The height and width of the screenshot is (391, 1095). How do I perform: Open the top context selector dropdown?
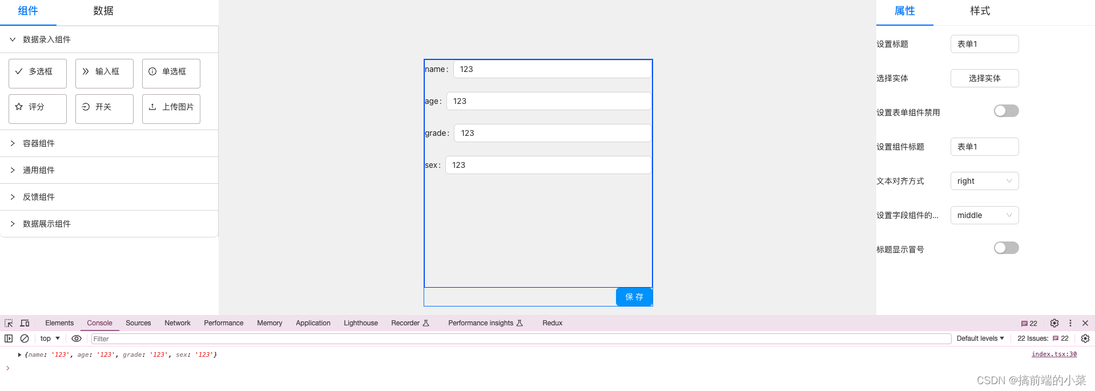[50, 338]
